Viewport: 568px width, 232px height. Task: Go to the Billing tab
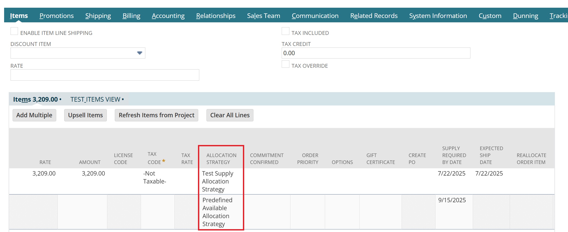[131, 16]
